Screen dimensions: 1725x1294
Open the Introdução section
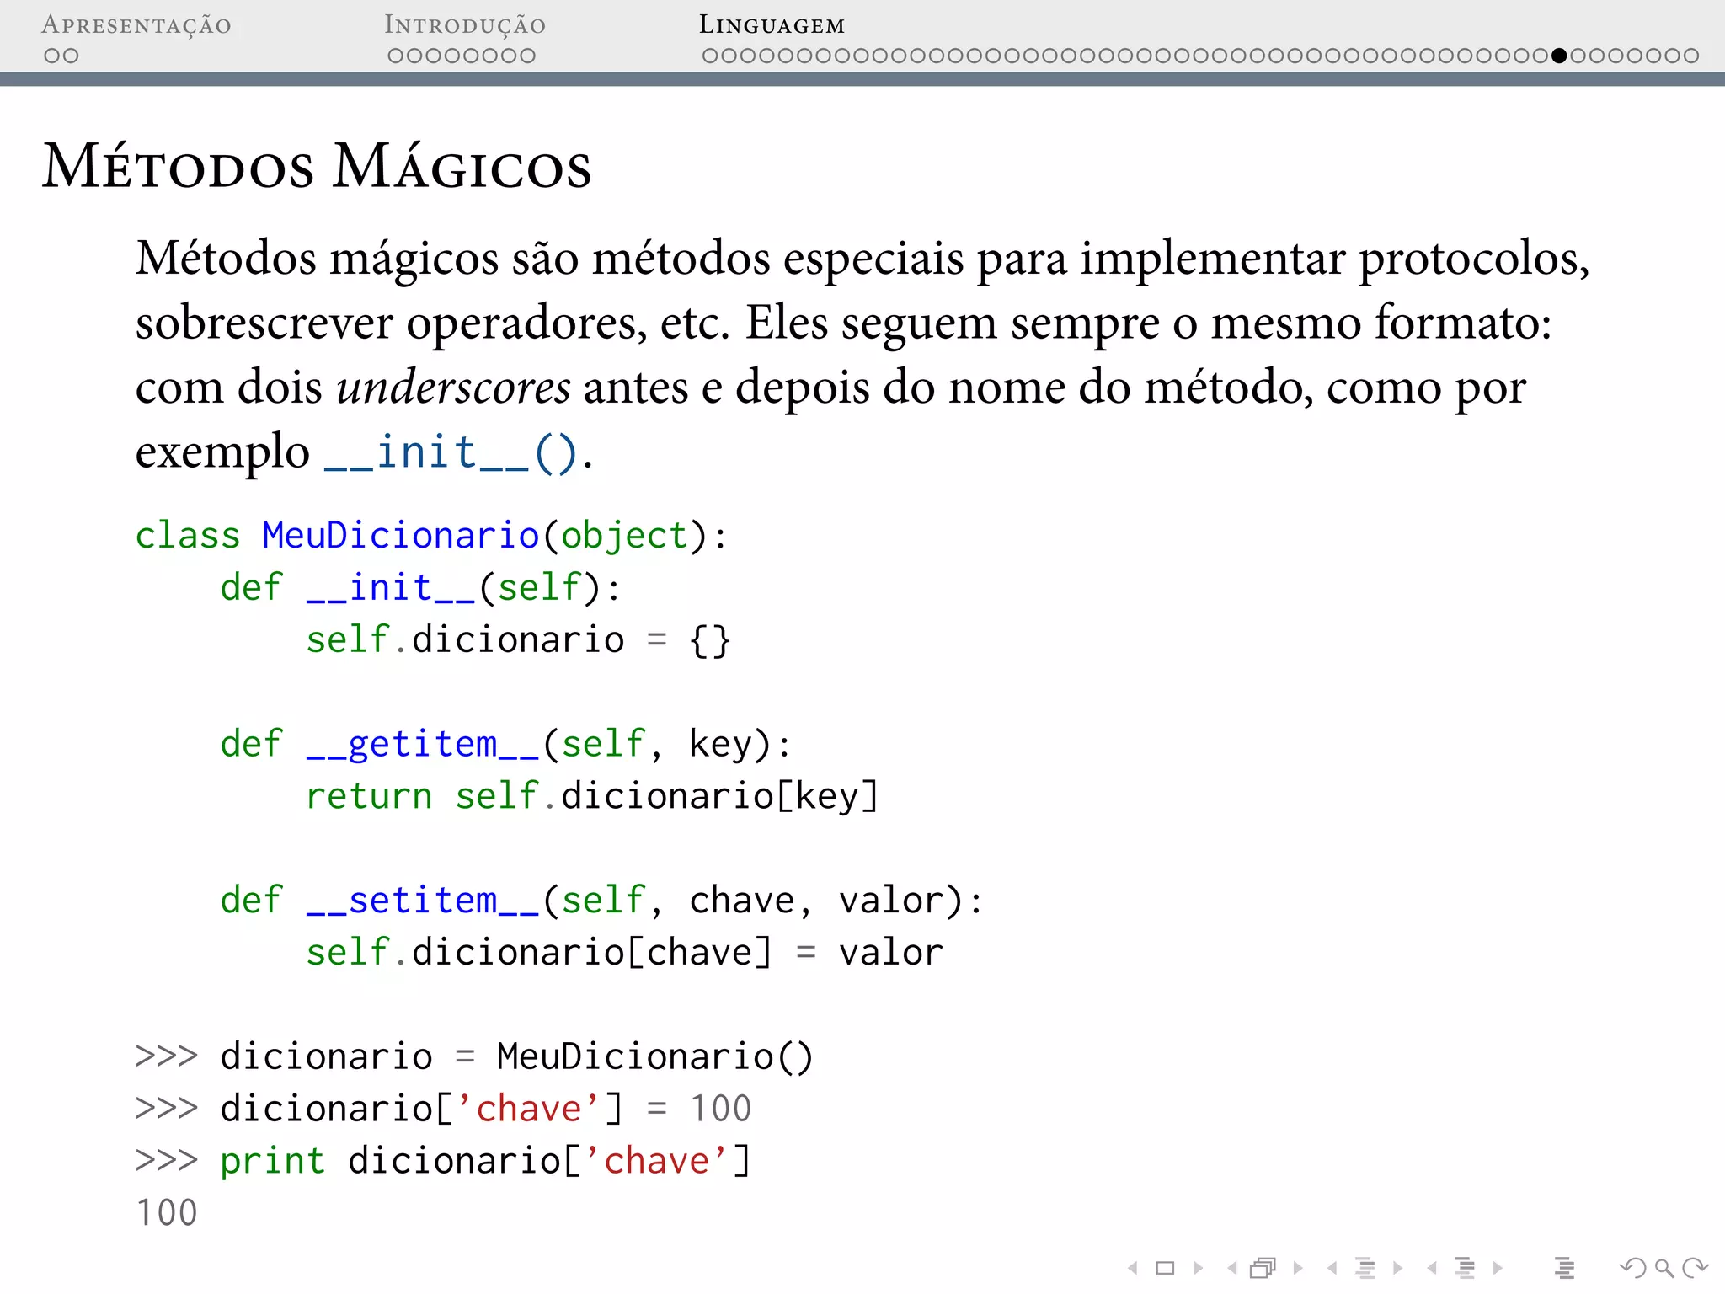(465, 25)
